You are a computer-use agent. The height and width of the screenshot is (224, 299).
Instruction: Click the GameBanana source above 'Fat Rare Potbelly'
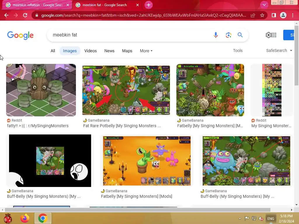coord(96,120)
